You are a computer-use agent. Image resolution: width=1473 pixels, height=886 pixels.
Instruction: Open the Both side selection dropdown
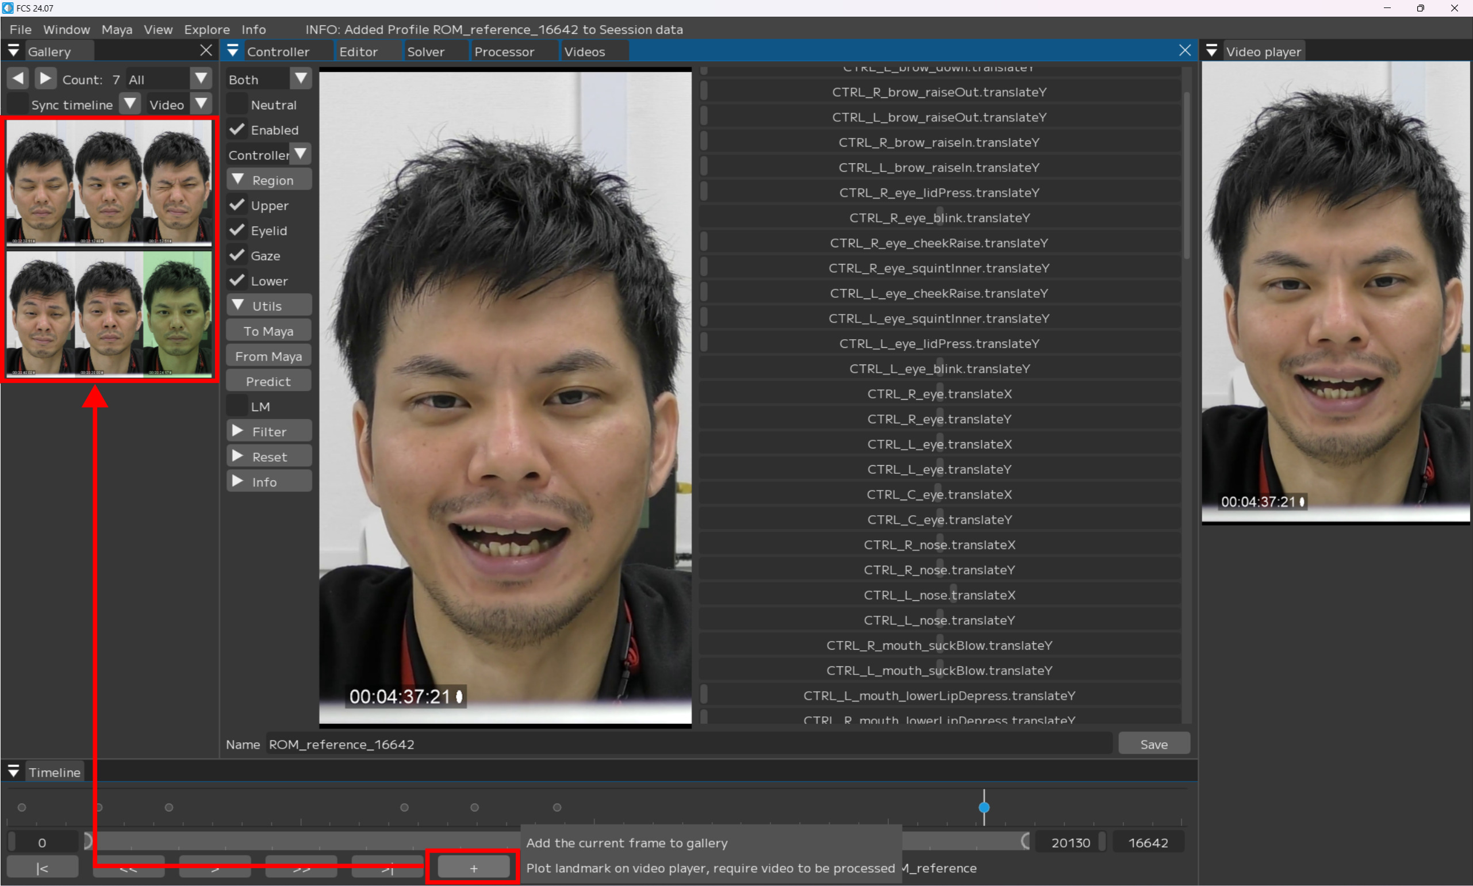(x=301, y=78)
